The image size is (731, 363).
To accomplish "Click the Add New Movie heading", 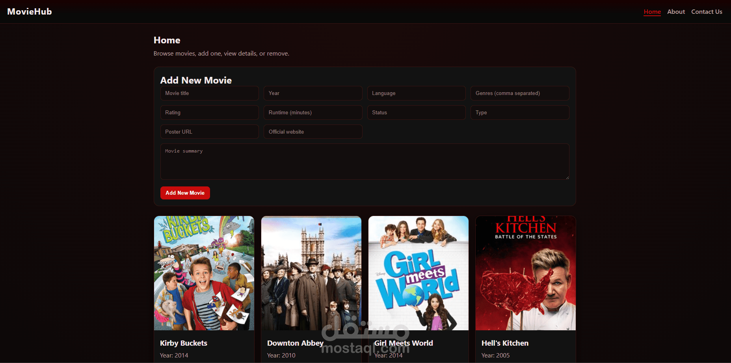I will [x=196, y=80].
